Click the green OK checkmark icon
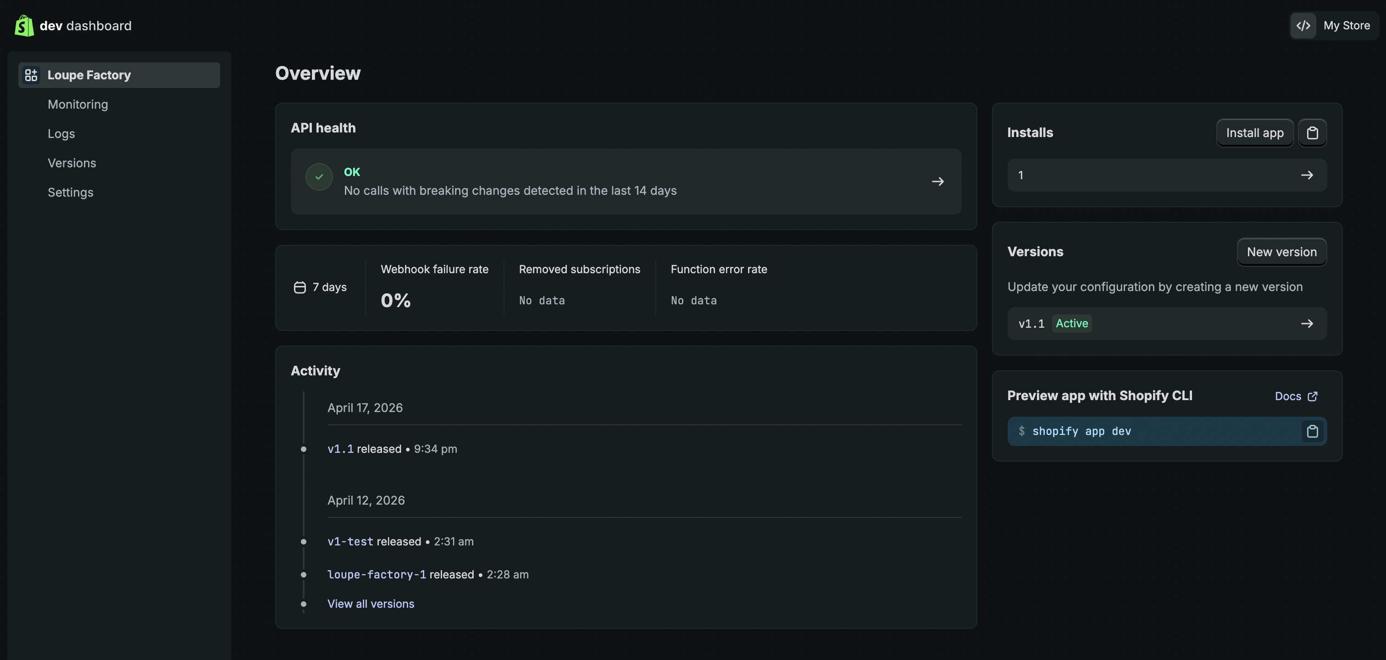 coord(319,177)
